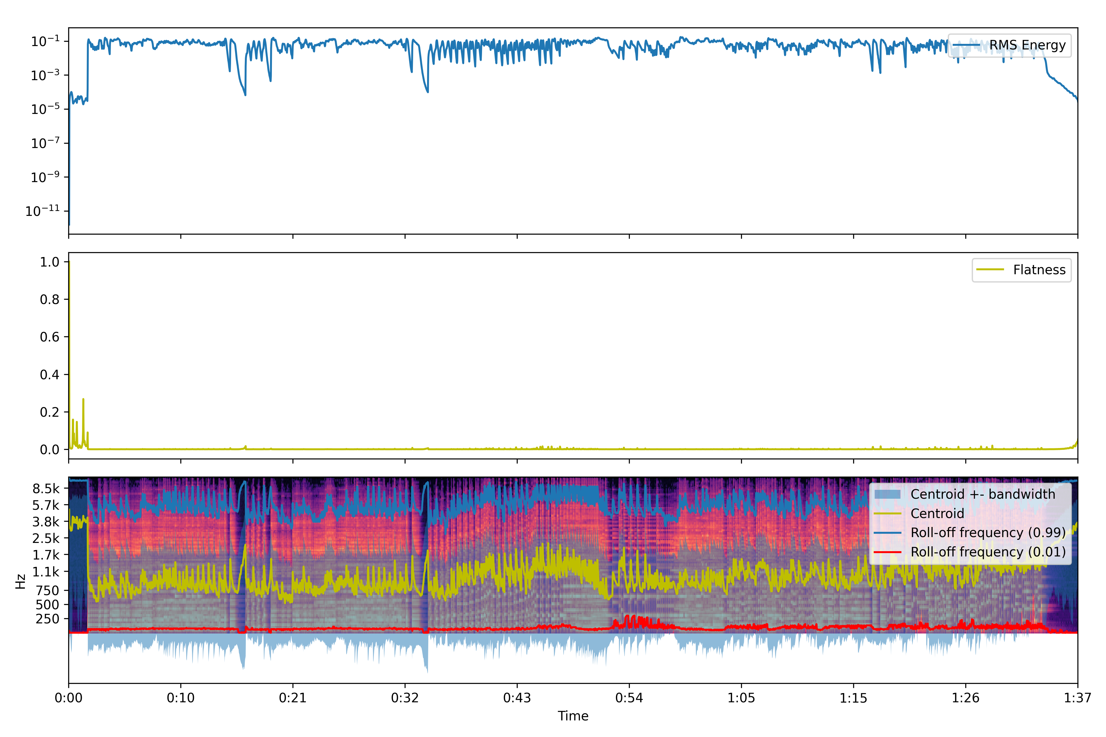Click the 0:54 time tick label
Screen dimensions: 1106x737
pos(629,697)
